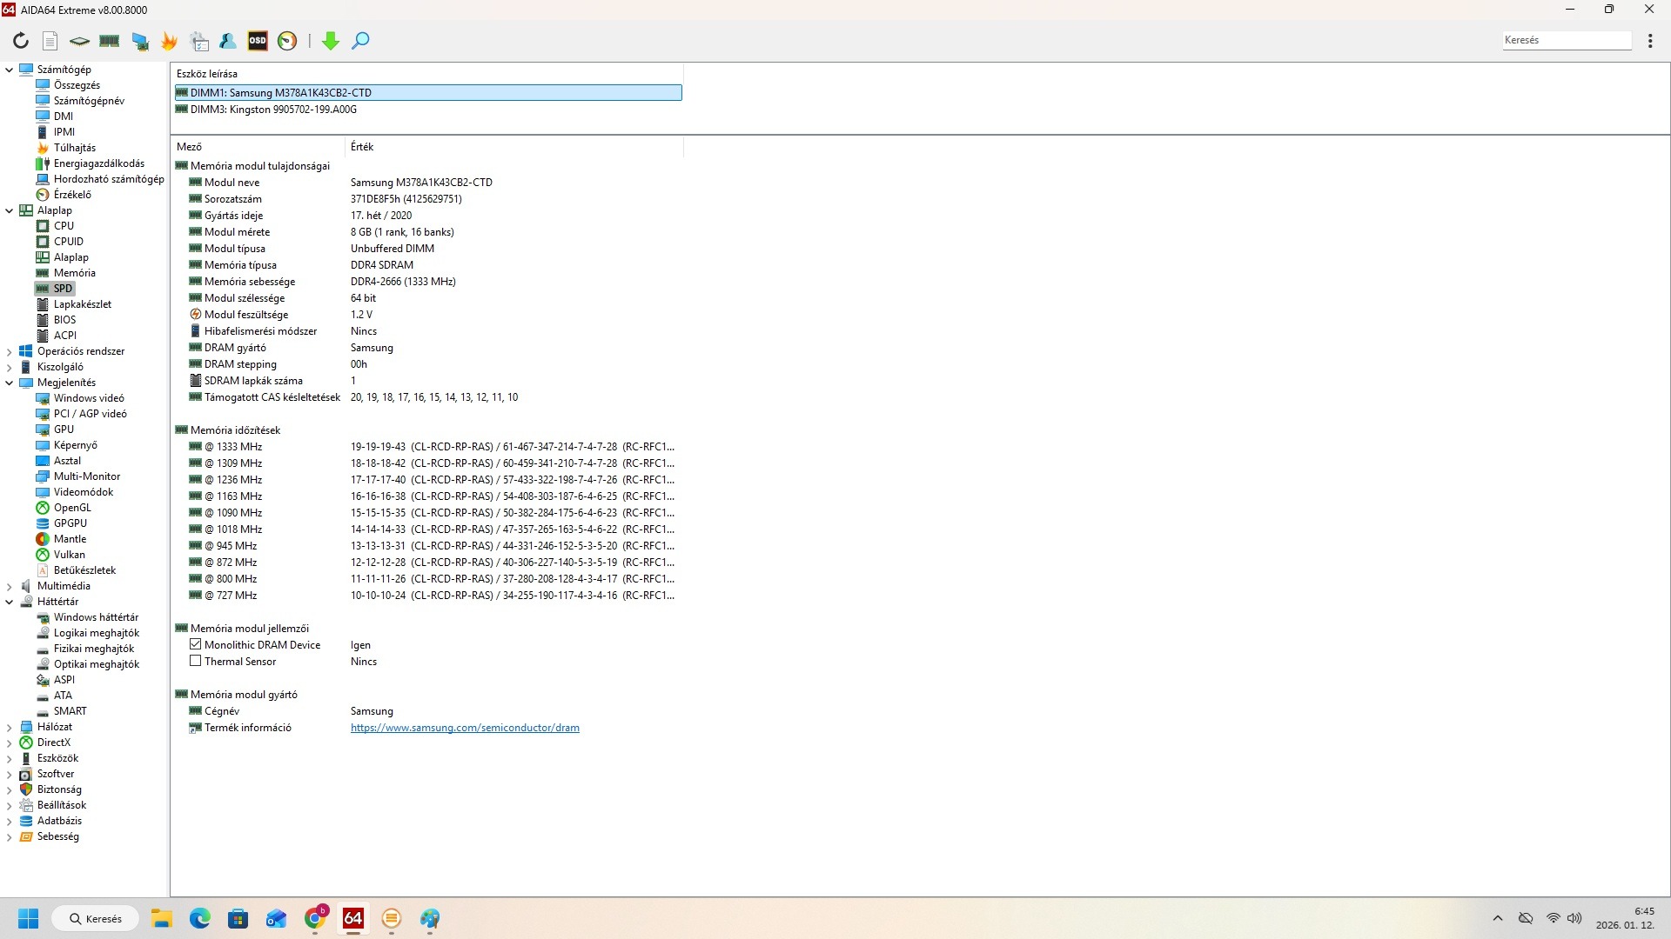Collapse the Számítógép tree node
1671x939 pixels.
point(10,70)
